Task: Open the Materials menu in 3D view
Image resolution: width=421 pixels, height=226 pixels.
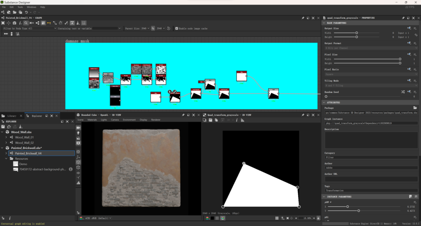Action: pos(92,120)
